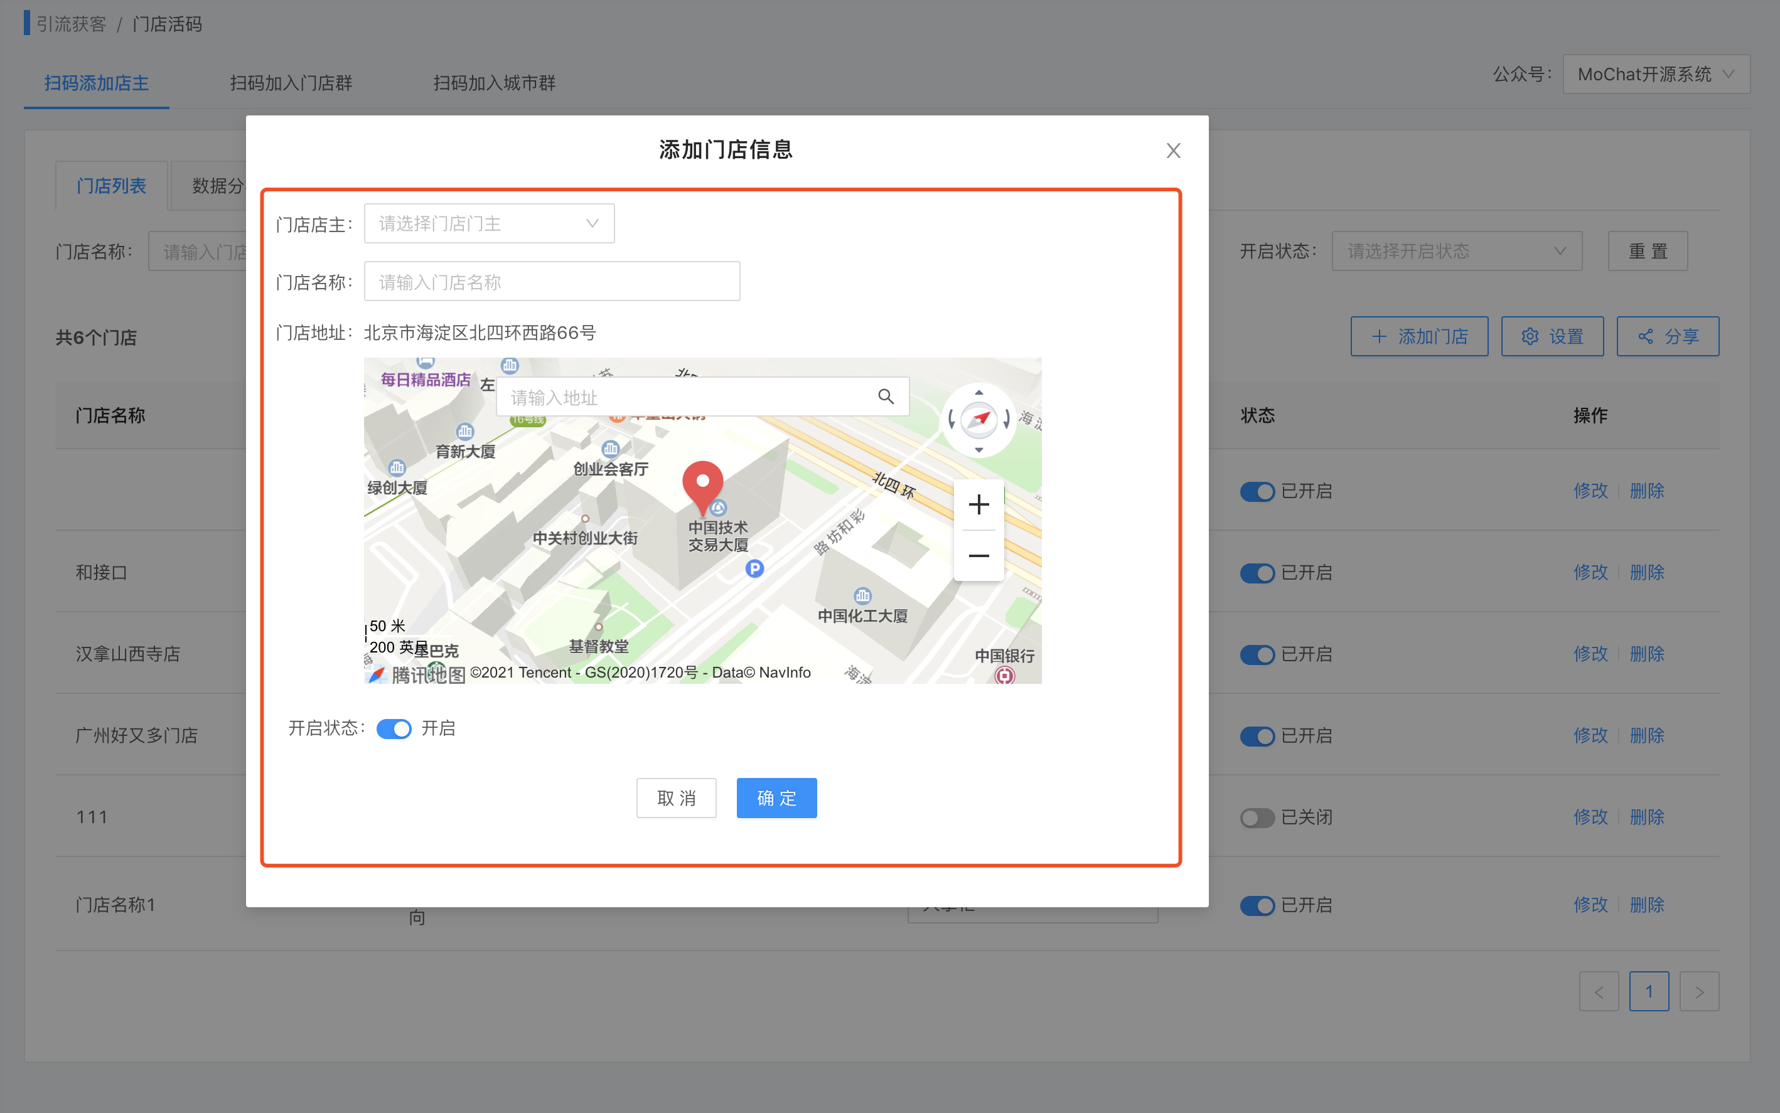Switch to 扫码加入城市群 tab
The height and width of the screenshot is (1113, 1780).
point(494,83)
